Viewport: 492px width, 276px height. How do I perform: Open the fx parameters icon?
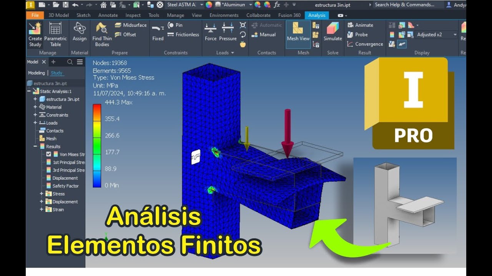pyautogui.click(x=276, y=5)
